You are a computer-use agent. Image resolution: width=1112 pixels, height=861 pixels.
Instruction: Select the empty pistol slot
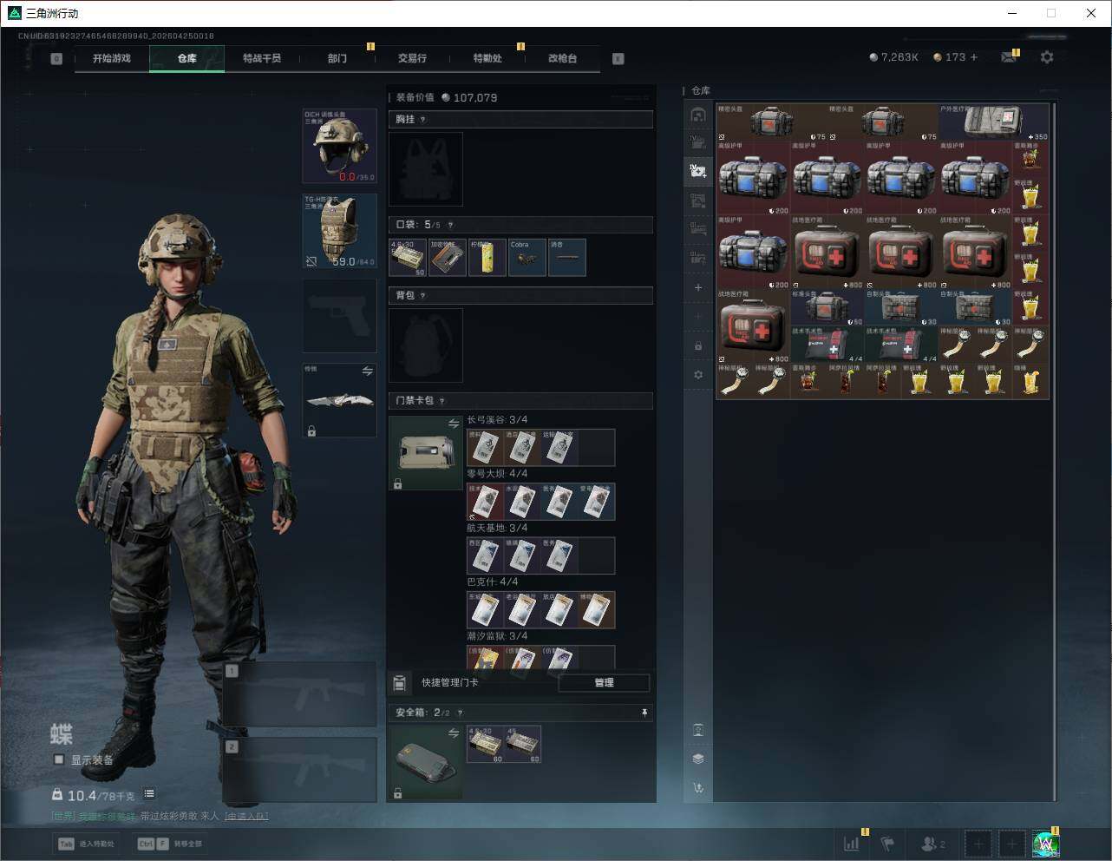click(x=339, y=316)
